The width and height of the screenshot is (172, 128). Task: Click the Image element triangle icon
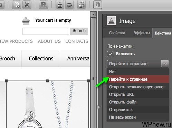(x=111, y=21)
